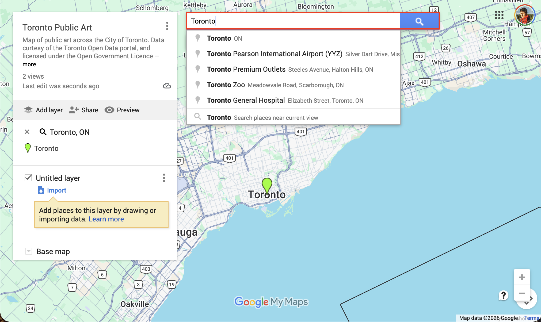The width and height of the screenshot is (541, 322).
Task: Zoom in with the plus button
Action: tap(522, 277)
